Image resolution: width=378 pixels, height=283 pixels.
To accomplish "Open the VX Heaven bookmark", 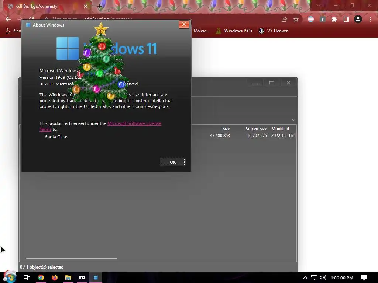I will (274, 31).
